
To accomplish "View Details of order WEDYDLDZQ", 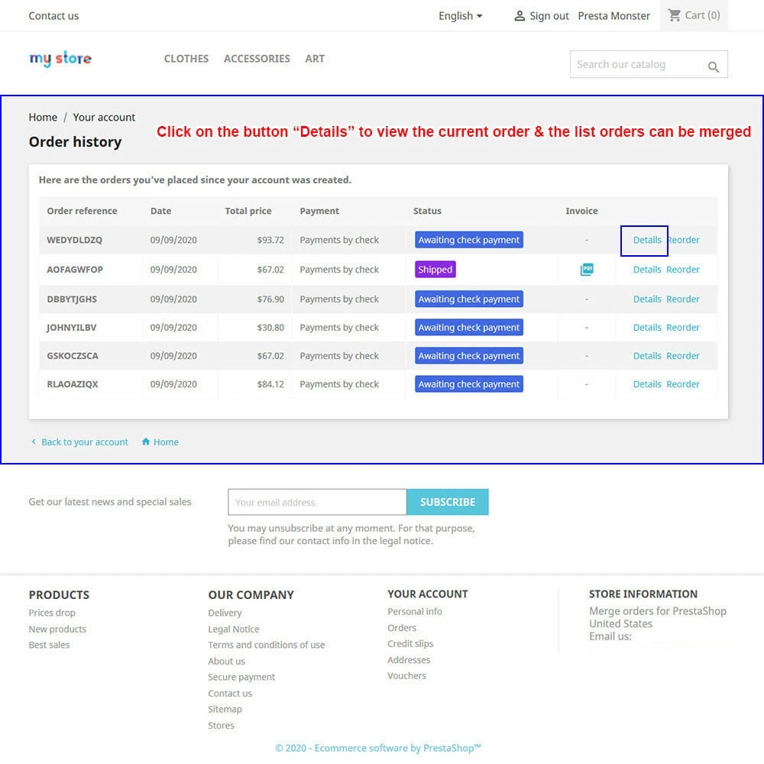I will pos(647,240).
